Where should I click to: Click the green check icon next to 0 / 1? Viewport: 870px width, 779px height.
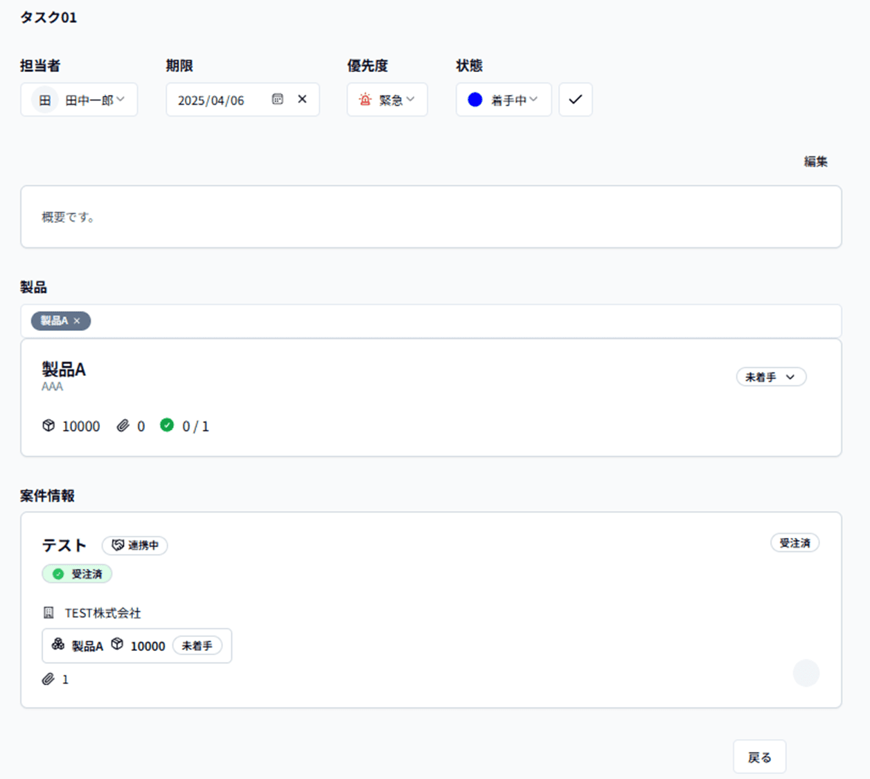167,425
